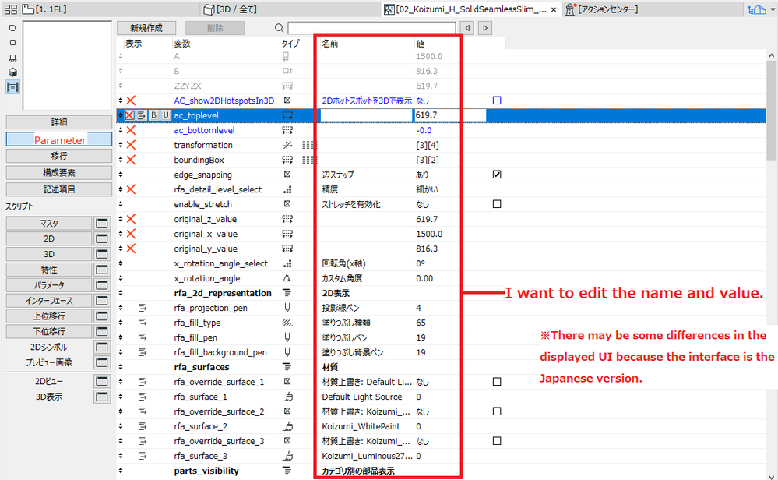Click the highlighted preview camera icon on the left edge
The width and height of the screenshot is (778, 480).
pyautogui.click(x=12, y=86)
